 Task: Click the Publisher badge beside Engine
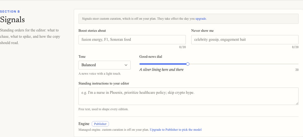[100, 124]
